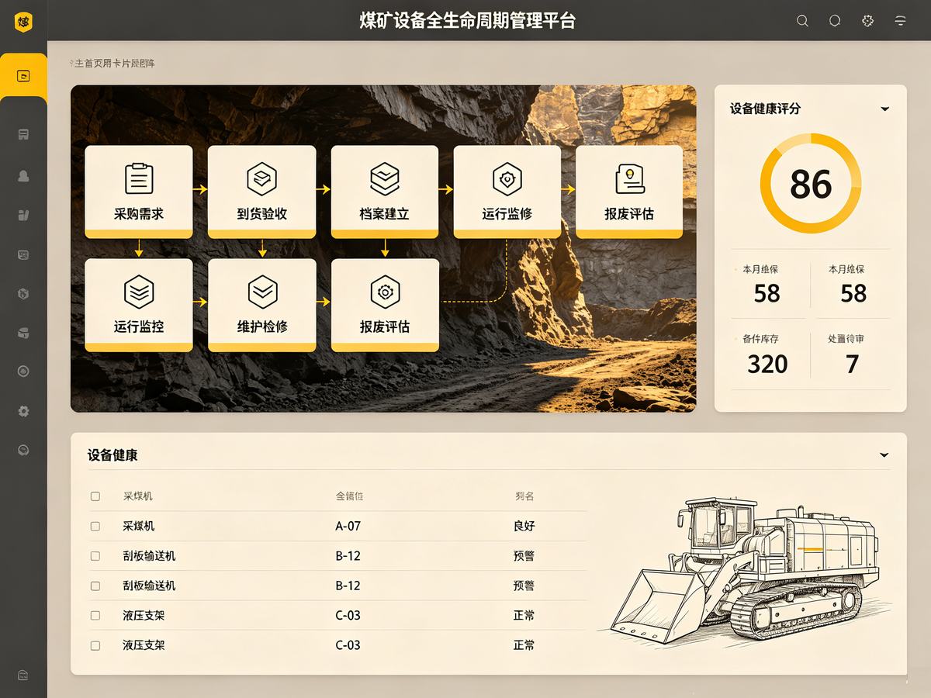This screenshot has height=698, width=931.
Task: Click the 处置待审 label
Action: 846,339
